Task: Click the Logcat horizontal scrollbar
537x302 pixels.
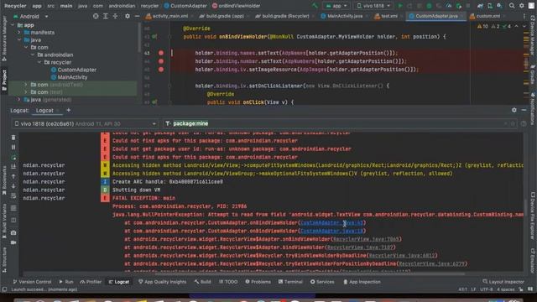Action: tap(310, 273)
